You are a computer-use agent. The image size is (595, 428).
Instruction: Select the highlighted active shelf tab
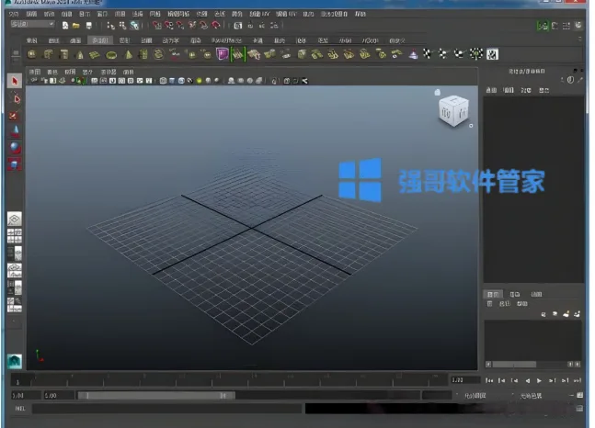pos(100,40)
